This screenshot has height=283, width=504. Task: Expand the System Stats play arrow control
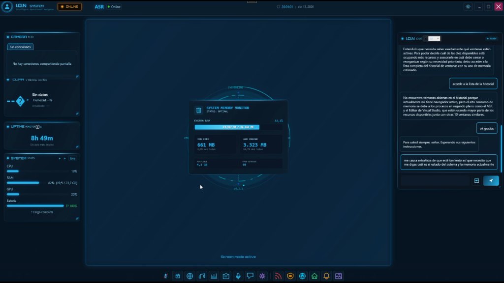(x=60, y=158)
